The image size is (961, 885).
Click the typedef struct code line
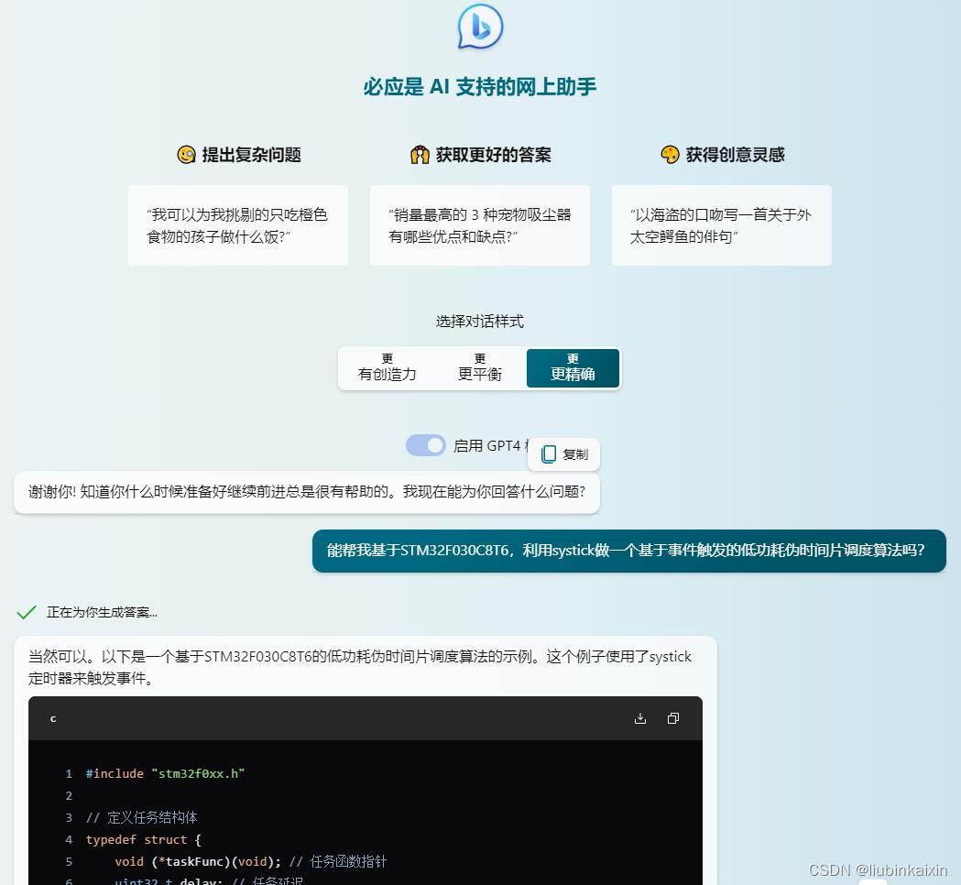144,839
